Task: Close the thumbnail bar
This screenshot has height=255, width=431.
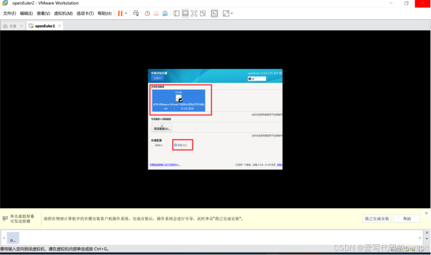Action: coord(427,233)
